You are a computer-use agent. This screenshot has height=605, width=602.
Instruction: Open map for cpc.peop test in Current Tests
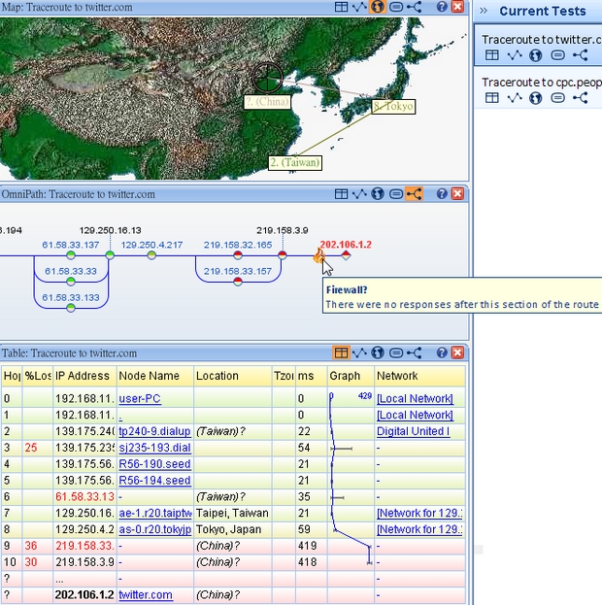click(x=535, y=98)
